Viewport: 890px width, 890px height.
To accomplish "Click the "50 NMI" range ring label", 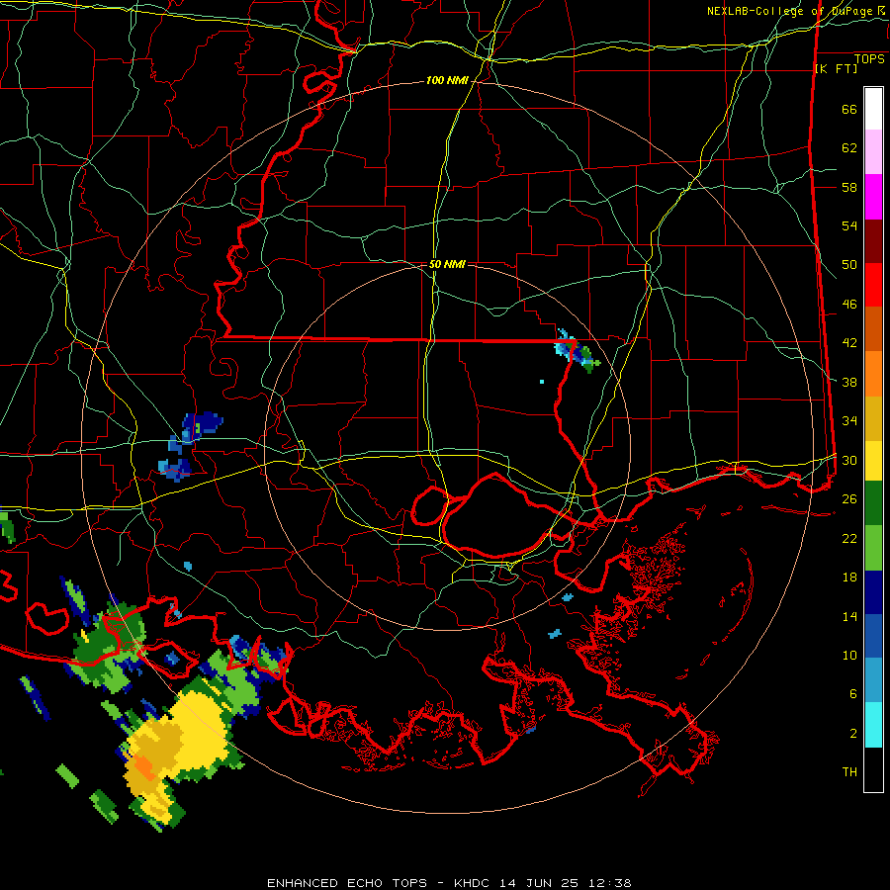I will pos(447,264).
